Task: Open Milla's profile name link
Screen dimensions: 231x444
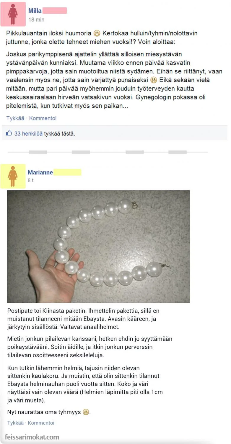Action: pos(35,11)
